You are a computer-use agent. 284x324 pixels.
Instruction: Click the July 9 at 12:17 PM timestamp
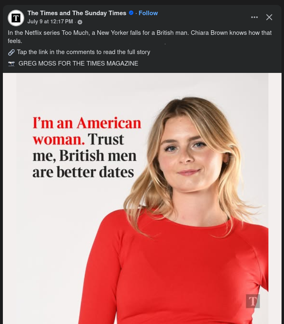coord(50,21)
